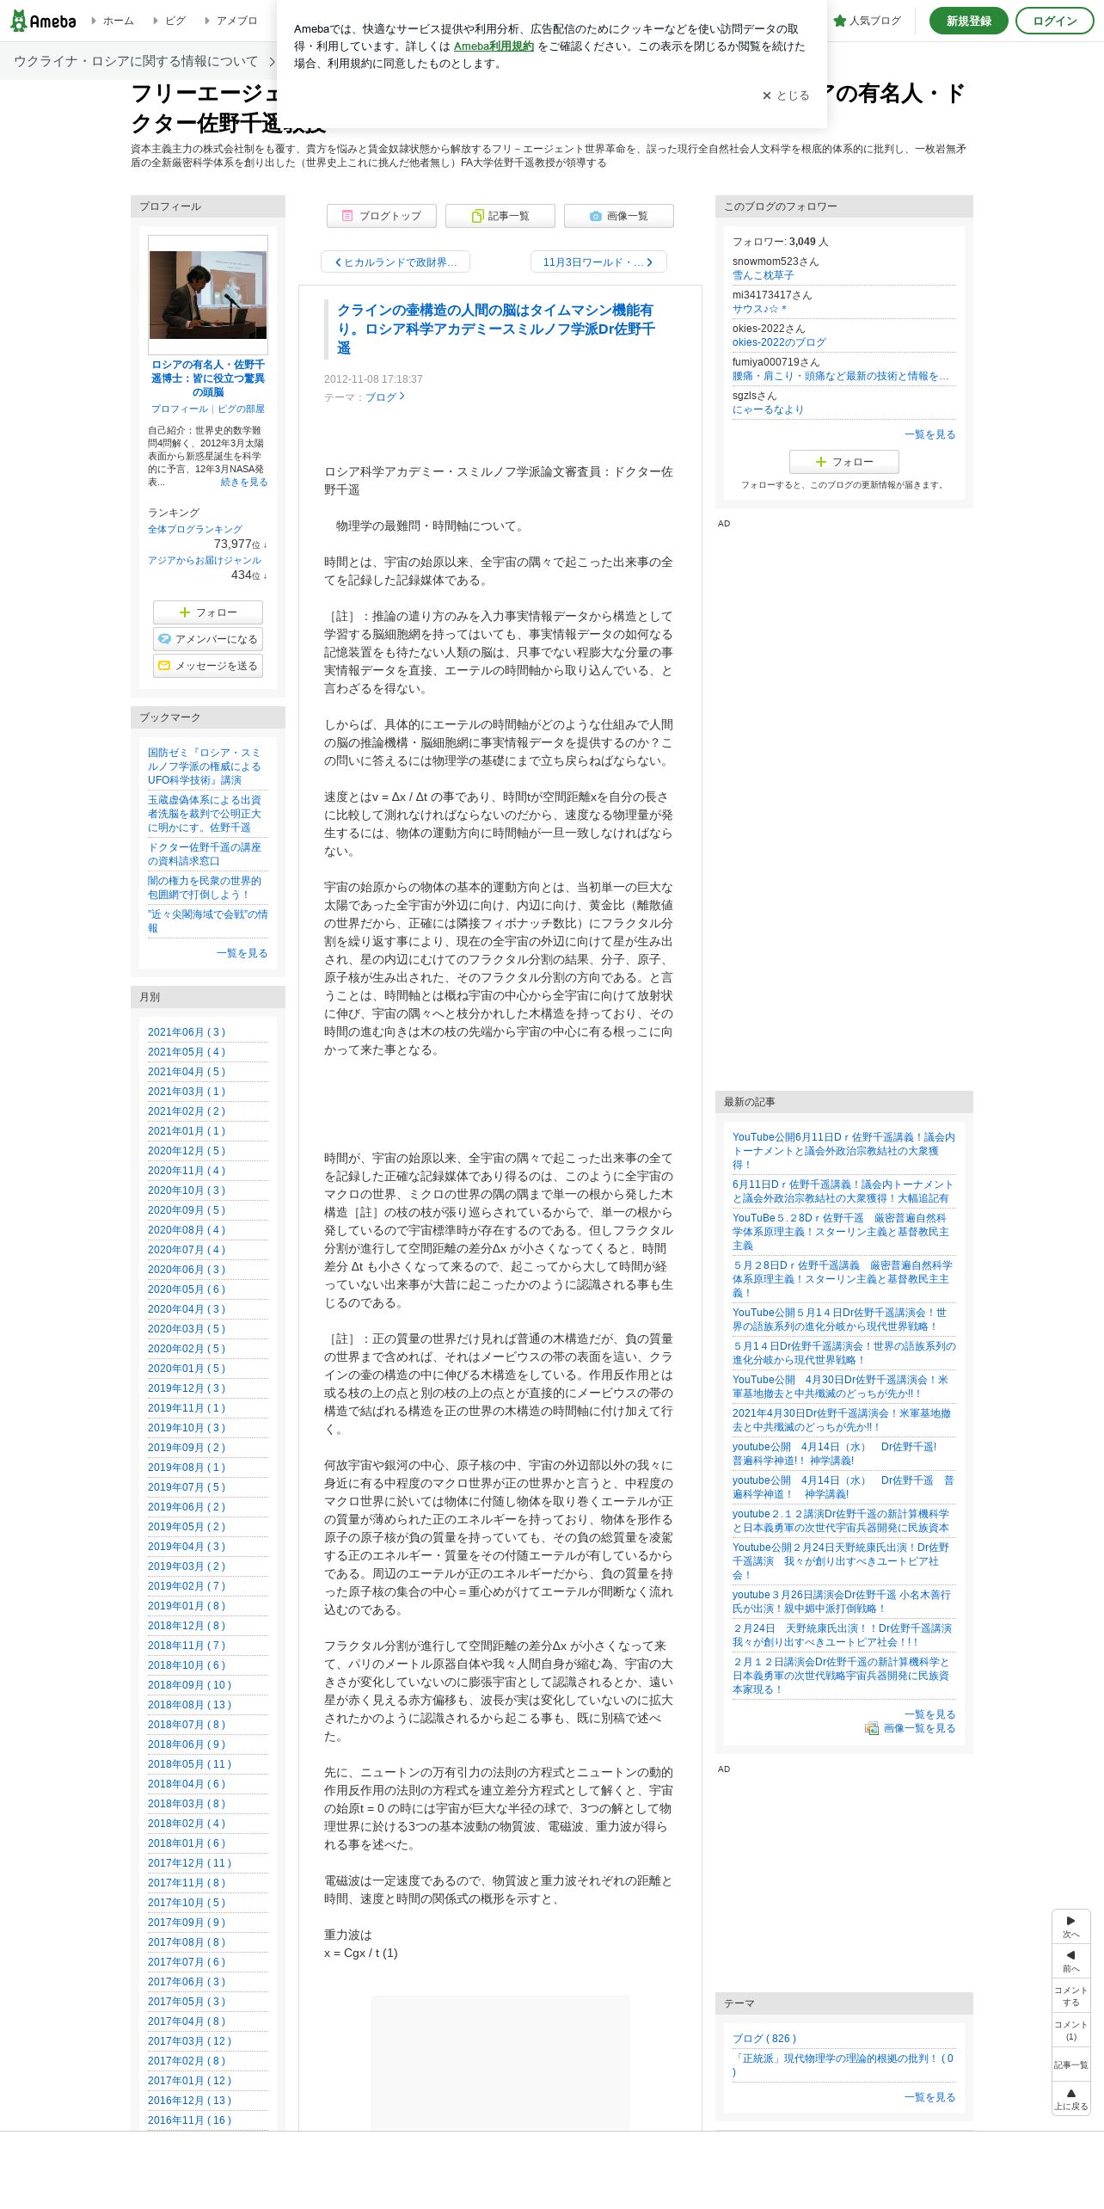The image size is (1104, 2209).
Task: Click フォロー button in follower panel
Action: click(x=844, y=462)
